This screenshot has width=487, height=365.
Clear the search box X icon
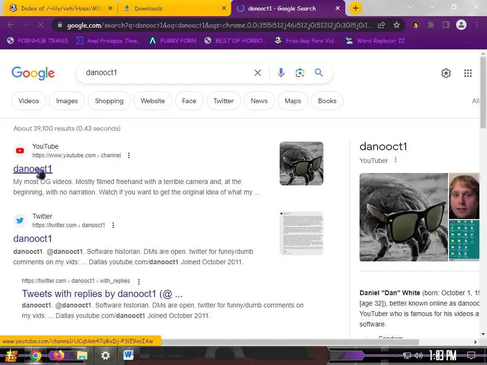point(257,73)
